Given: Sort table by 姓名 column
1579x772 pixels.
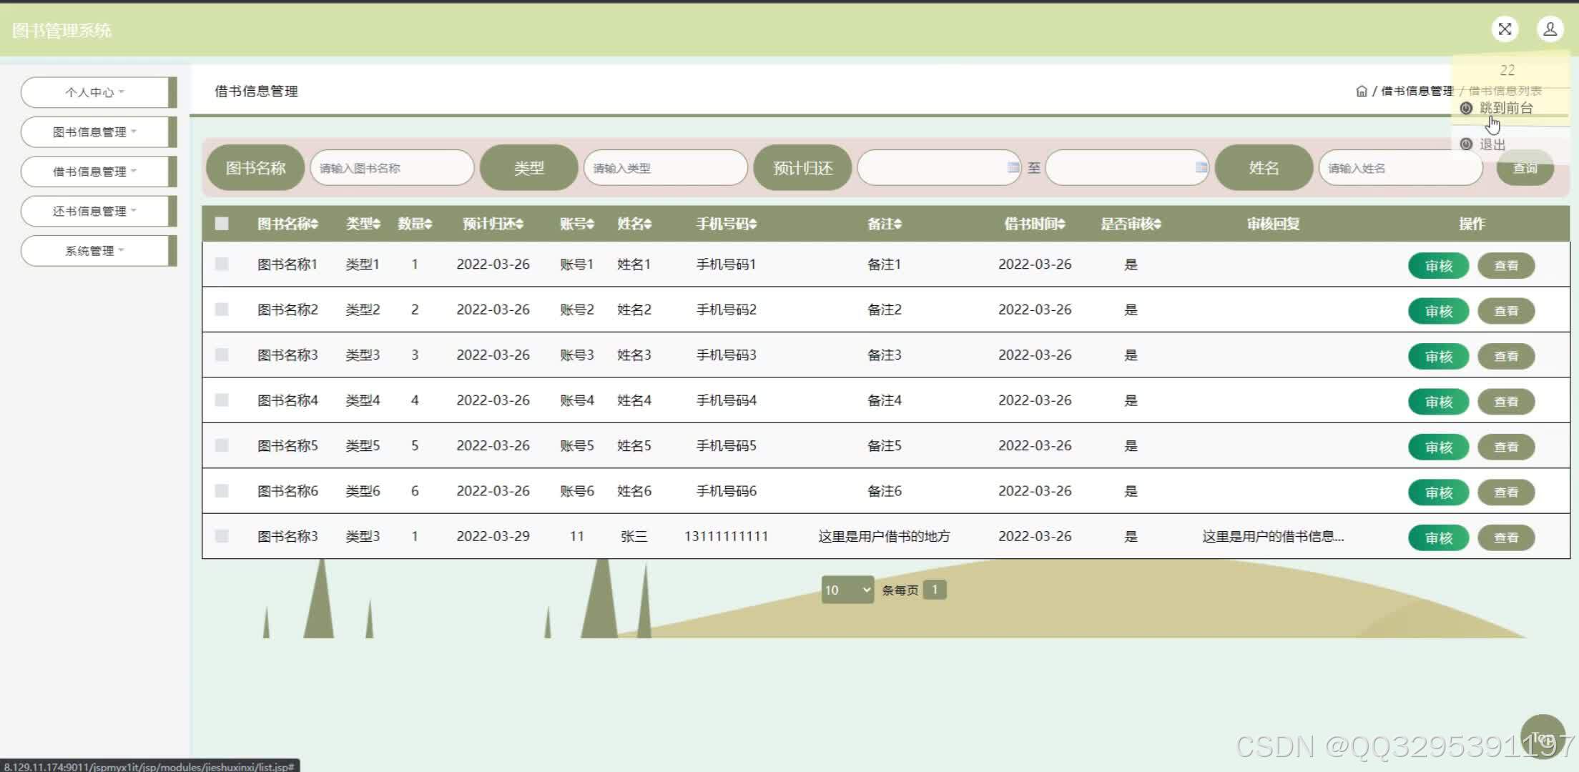Looking at the screenshot, I should [634, 224].
